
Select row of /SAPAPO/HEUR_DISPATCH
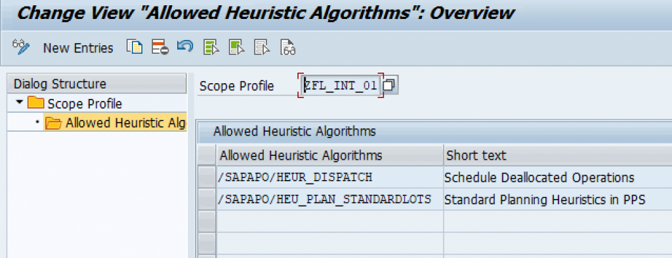[207, 177]
